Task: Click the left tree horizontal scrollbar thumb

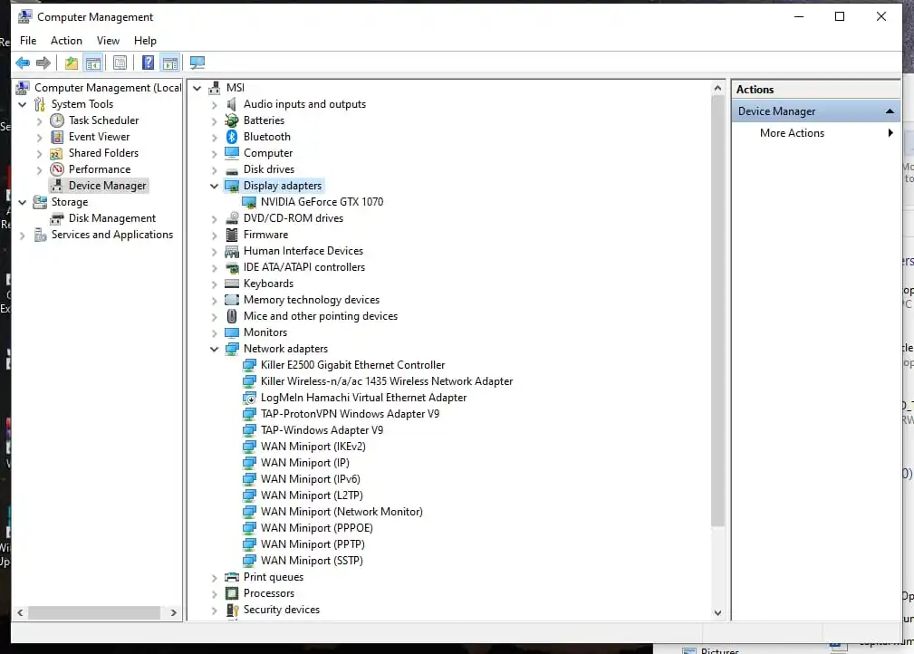Action: coord(94,612)
